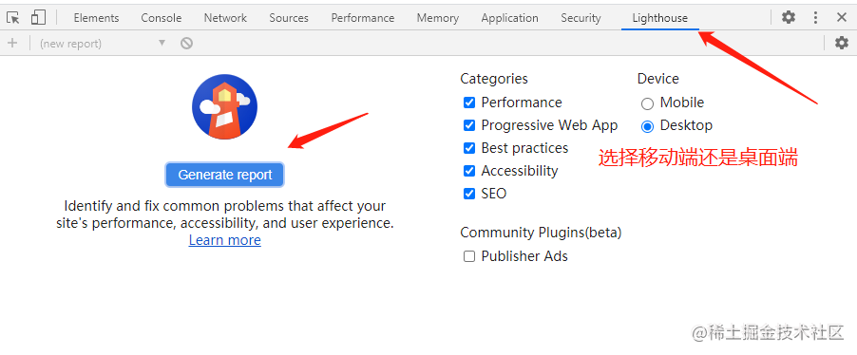The image size is (857, 355).
Task: Expand the (new report) dropdown
Action: coord(103,43)
